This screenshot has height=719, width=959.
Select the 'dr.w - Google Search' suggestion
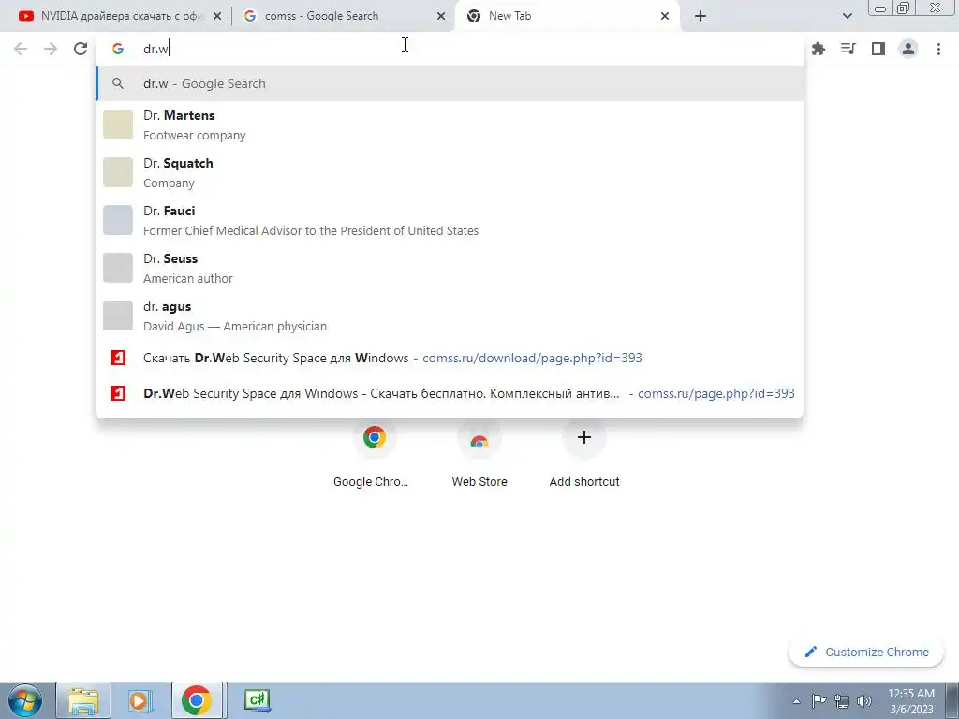click(450, 83)
